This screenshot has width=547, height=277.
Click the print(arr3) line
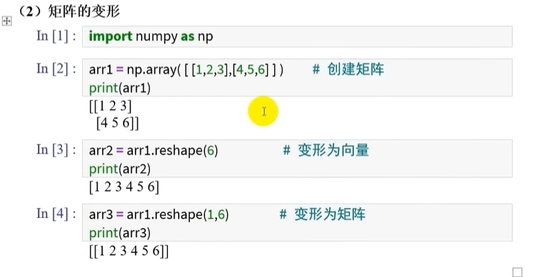point(119,233)
